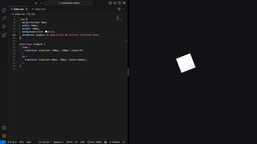
Task: Toggle the primary side bar layout icon
Action: [110, 3]
